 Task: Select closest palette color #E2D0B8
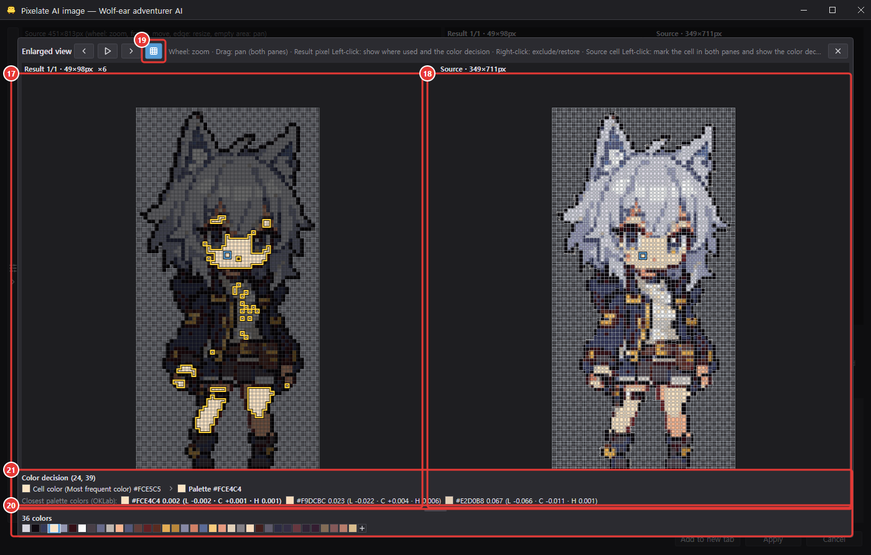coord(449,500)
